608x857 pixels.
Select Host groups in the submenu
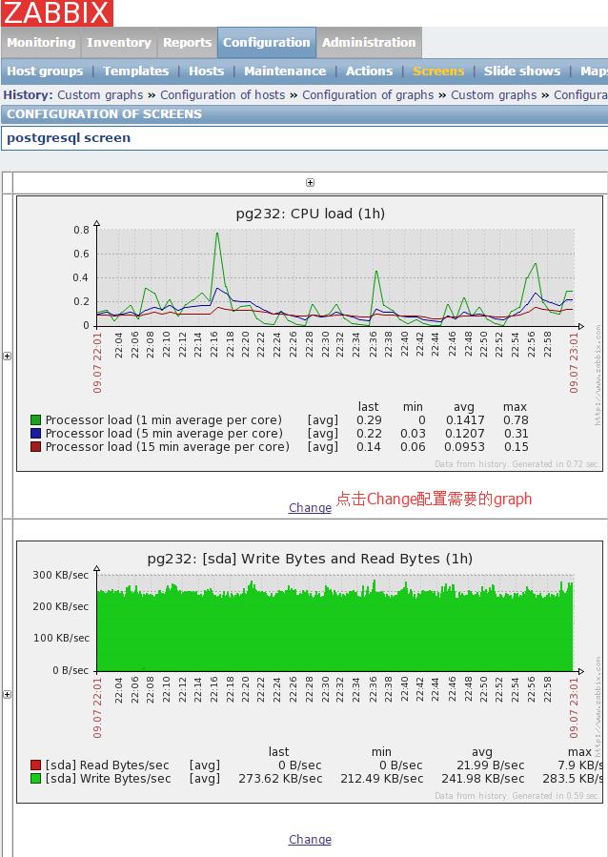tap(45, 71)
